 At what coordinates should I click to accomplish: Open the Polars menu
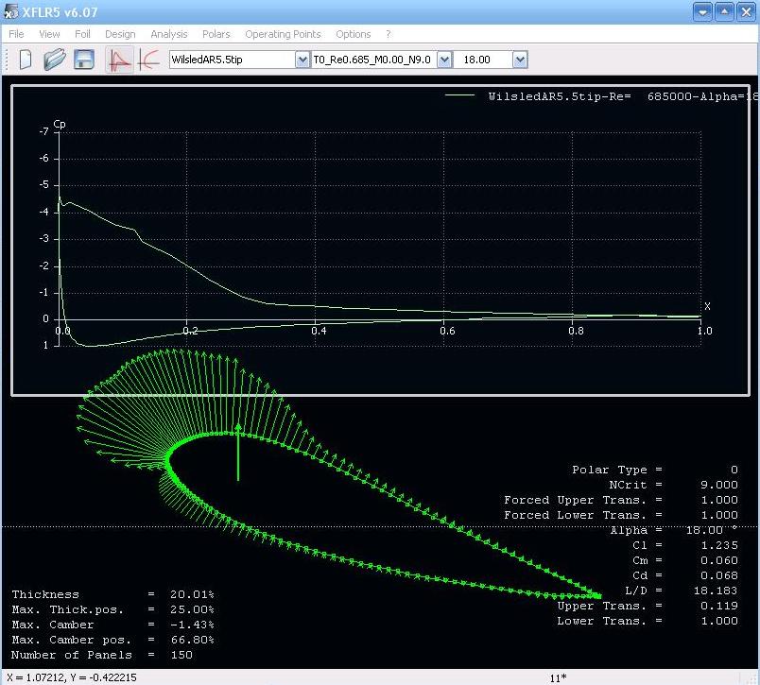216,34
